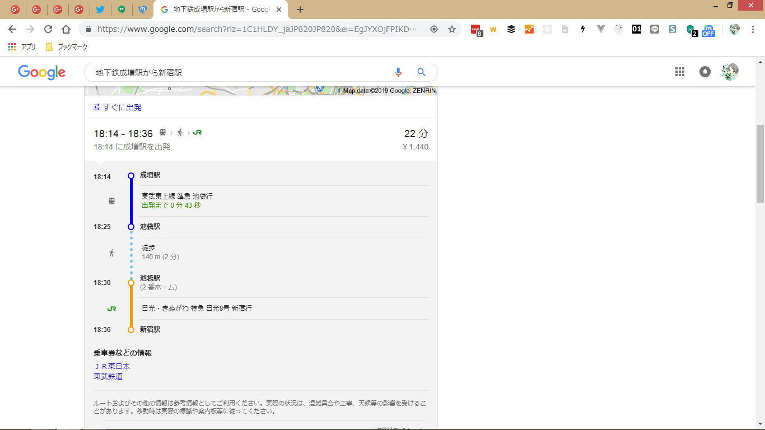Image resolution: width=765 pixels, height=430 pixels.
Task: Open the Google account profile avatar
Action: (730, 72)
